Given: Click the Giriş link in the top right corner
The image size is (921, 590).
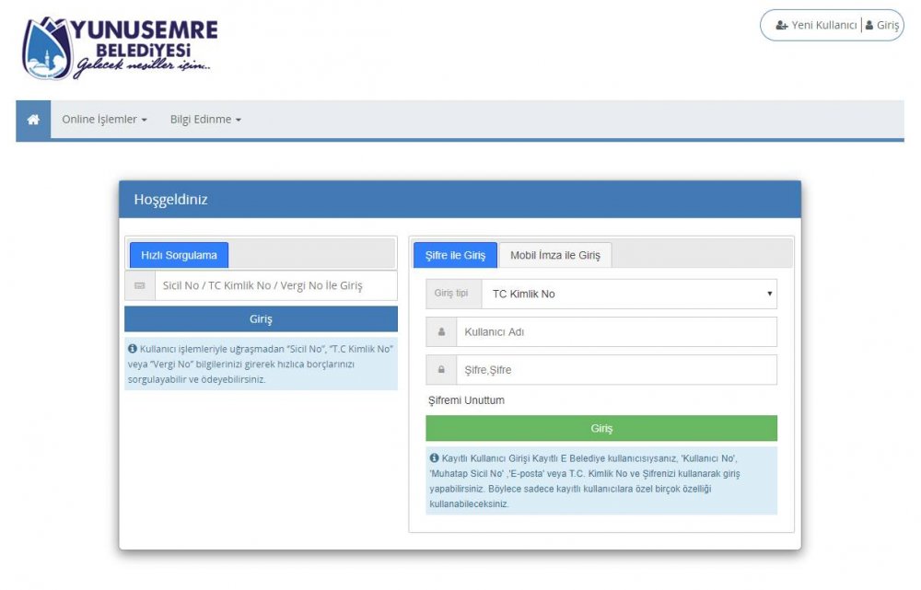Looking at the screenshot, I should (882, 26).
